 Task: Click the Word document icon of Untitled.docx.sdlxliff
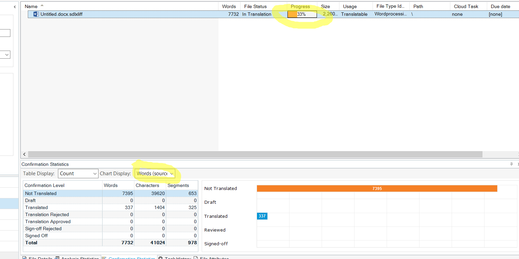point(36,14)
